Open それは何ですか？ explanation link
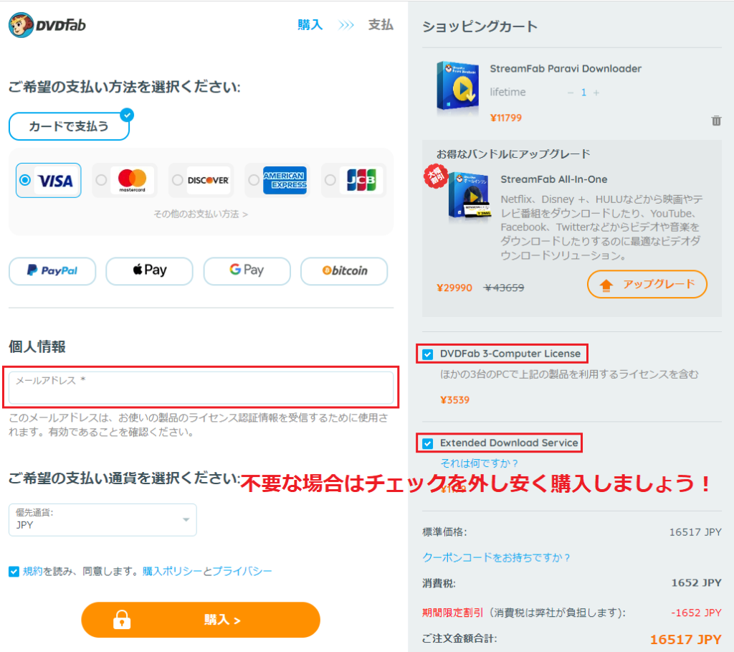Screen dimensions: 734x652 [480, 463]
